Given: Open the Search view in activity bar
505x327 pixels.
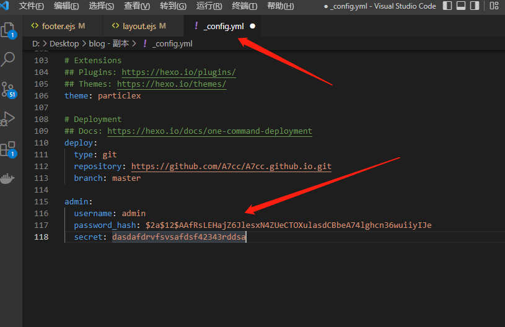Looking at the screenshot, I should click(x=8, y=59).
